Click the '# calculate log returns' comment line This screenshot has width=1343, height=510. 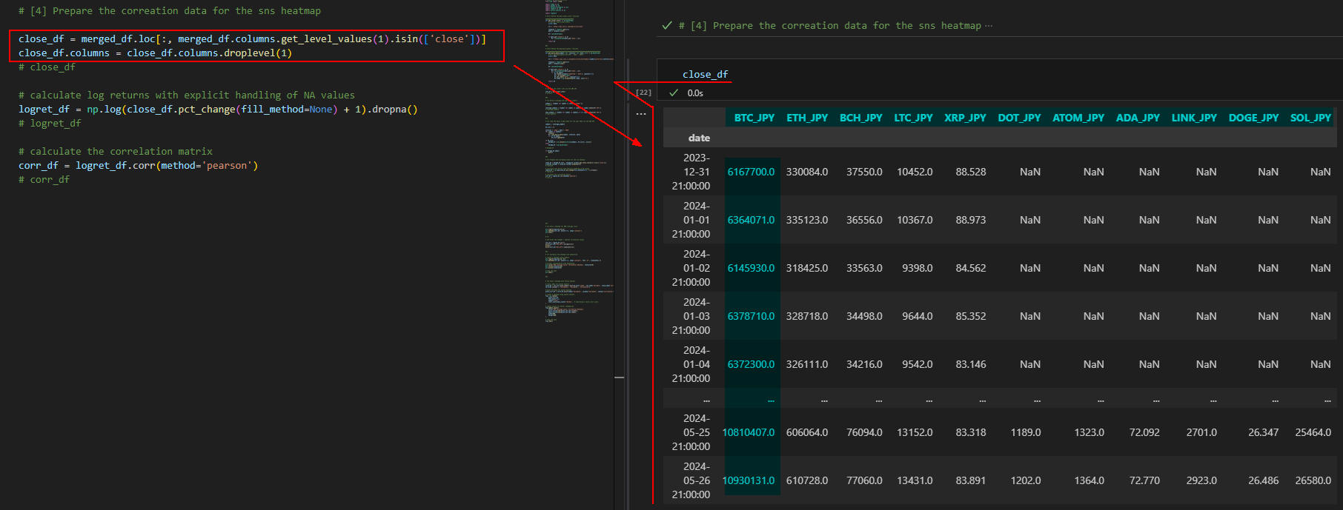187,95
